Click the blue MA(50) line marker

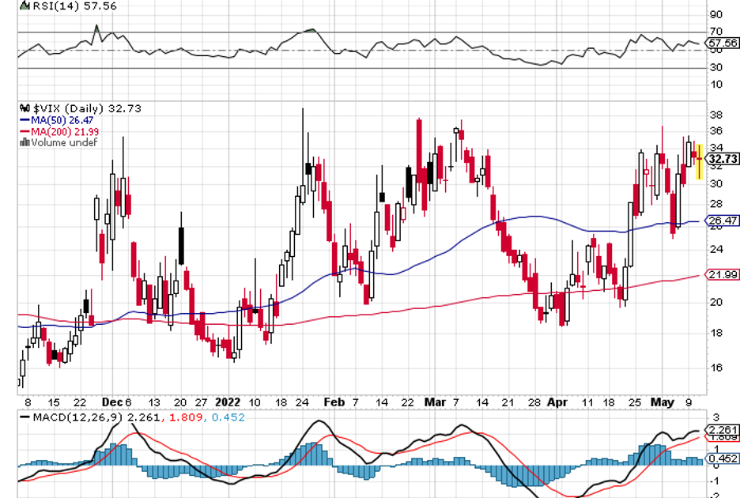tap(25, 120)
